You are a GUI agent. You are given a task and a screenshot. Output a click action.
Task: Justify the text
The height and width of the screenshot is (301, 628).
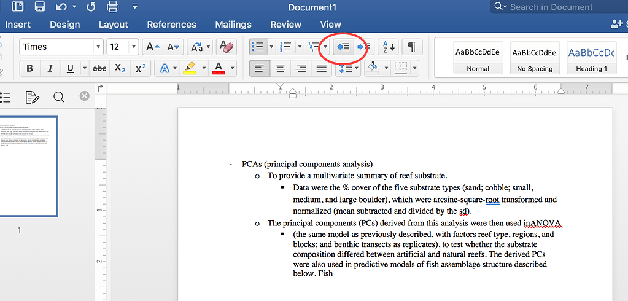pos(321,69)
